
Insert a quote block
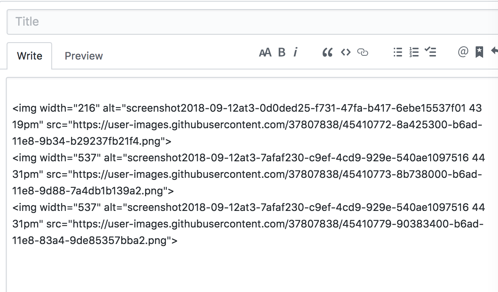[327, 53]
